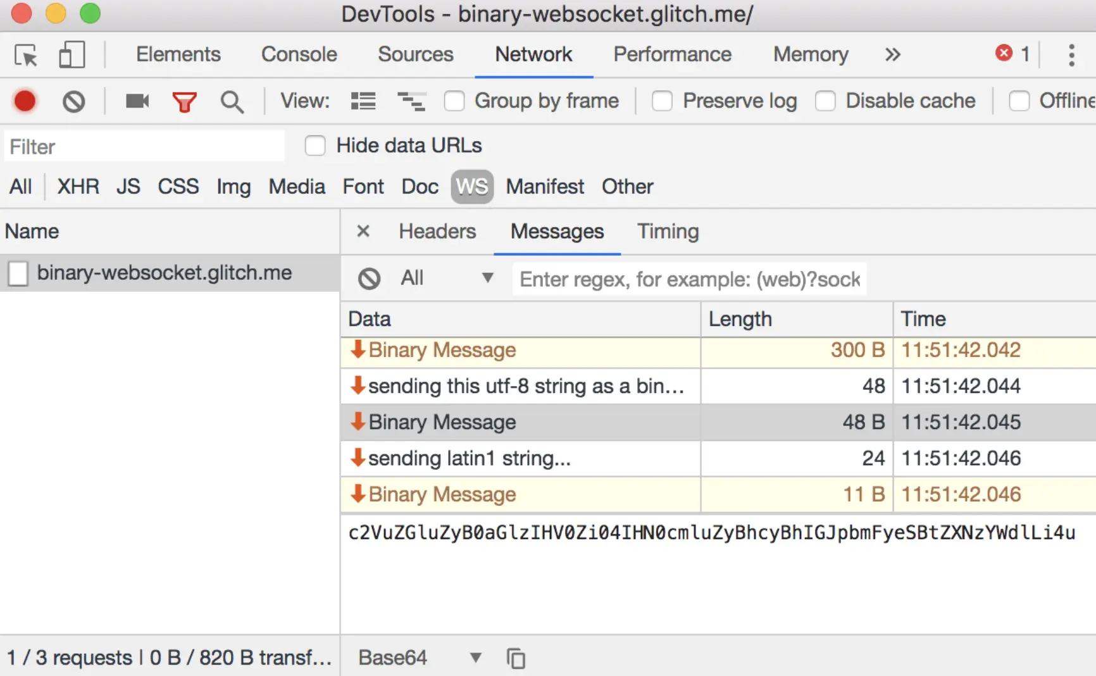The image size is (1096, 676).
Task: Select the 48 B Binary Message row
Action: (718, 422)
